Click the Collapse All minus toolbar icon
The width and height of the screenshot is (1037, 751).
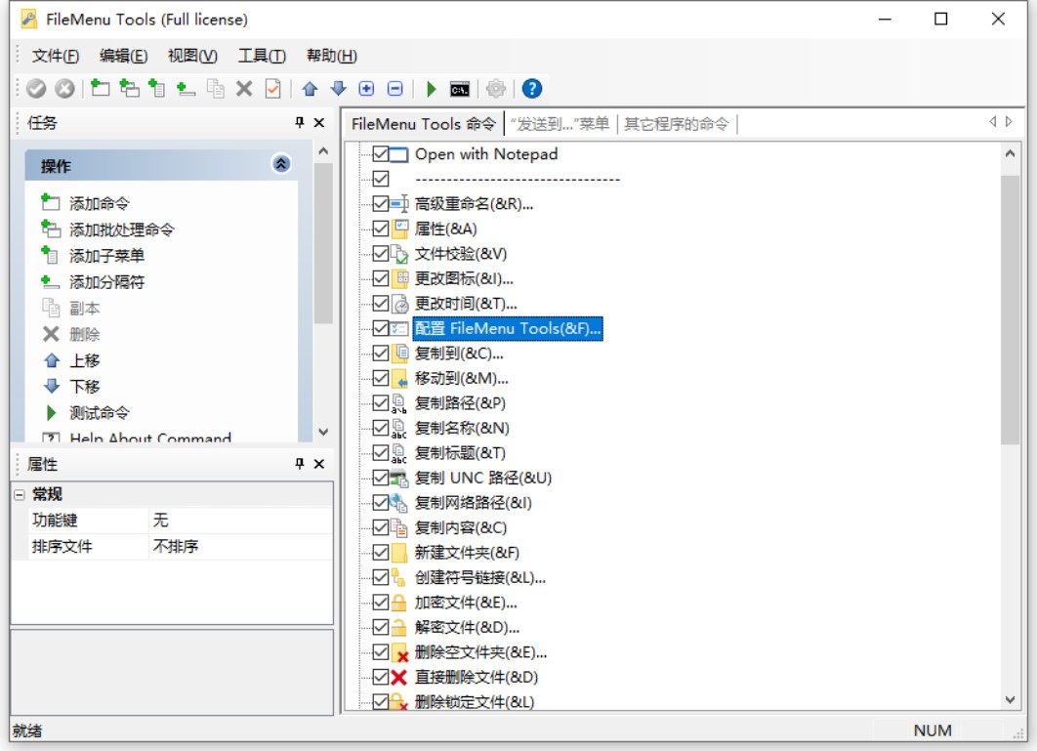click(394, 88)
